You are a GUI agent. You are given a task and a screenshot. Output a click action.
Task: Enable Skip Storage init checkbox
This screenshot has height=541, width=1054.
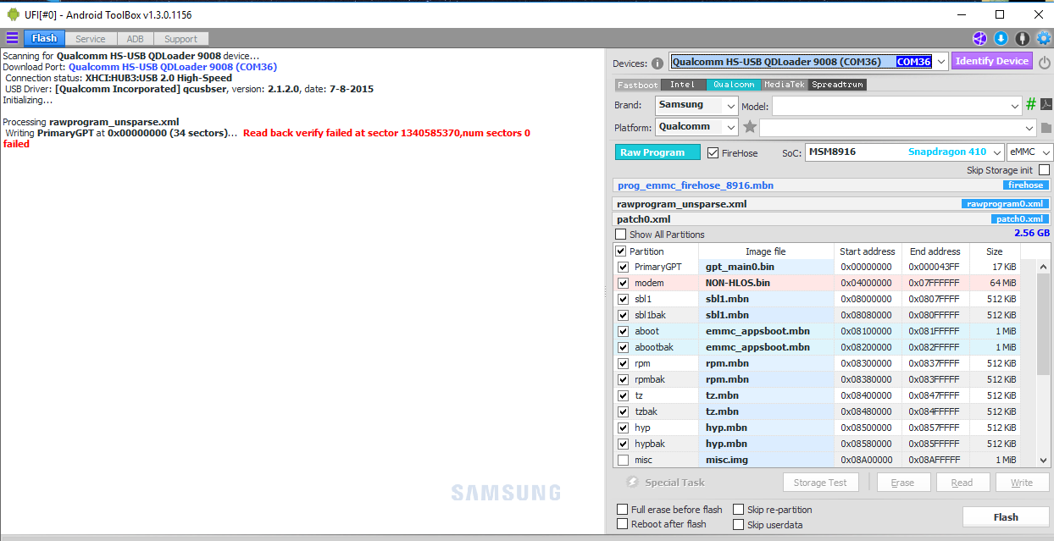1044,170
